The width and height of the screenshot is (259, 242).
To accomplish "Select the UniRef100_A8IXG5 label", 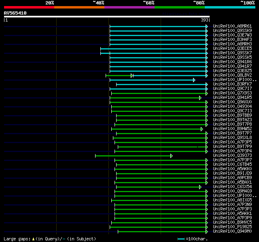I will click(x=232, y=200).
